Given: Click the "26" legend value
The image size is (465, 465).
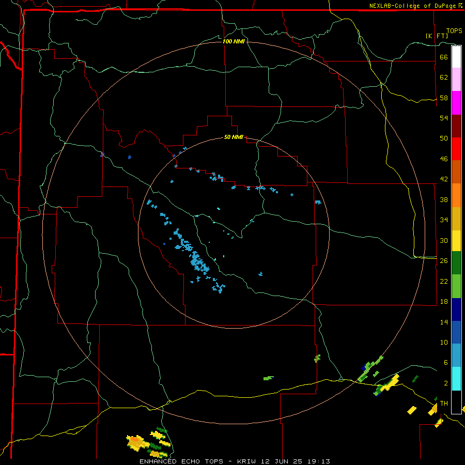Looking at the screenshot, I should [444, 261].
